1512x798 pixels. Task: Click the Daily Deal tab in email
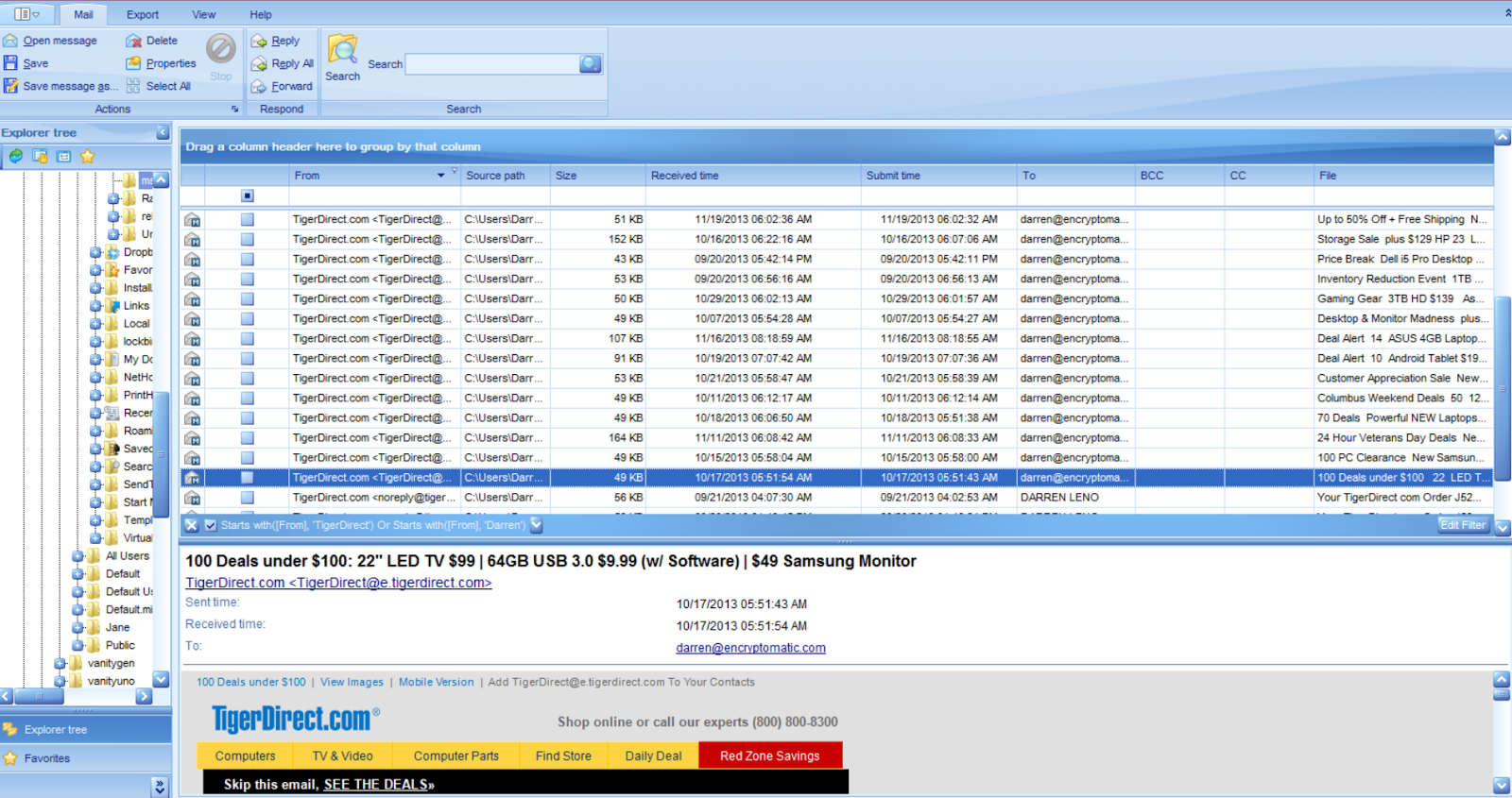[653, 756]
